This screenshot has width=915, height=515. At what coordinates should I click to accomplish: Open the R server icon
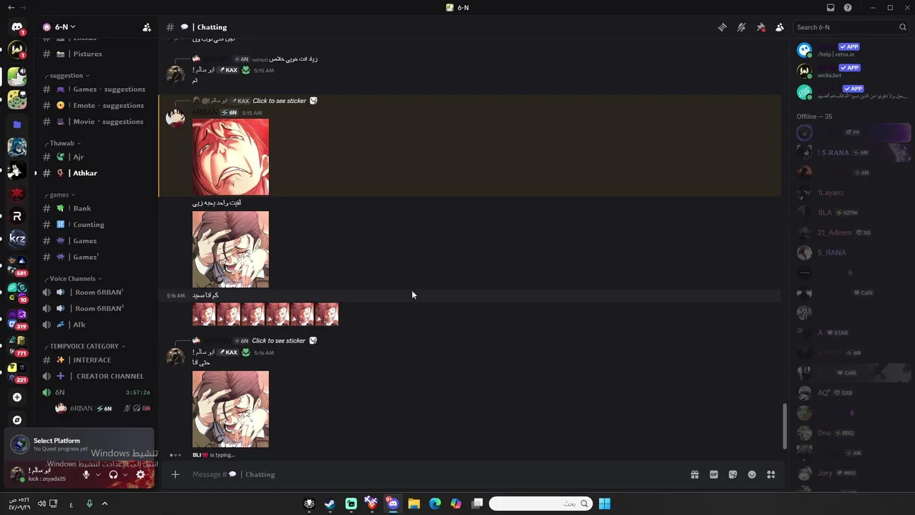coord(17,216)
